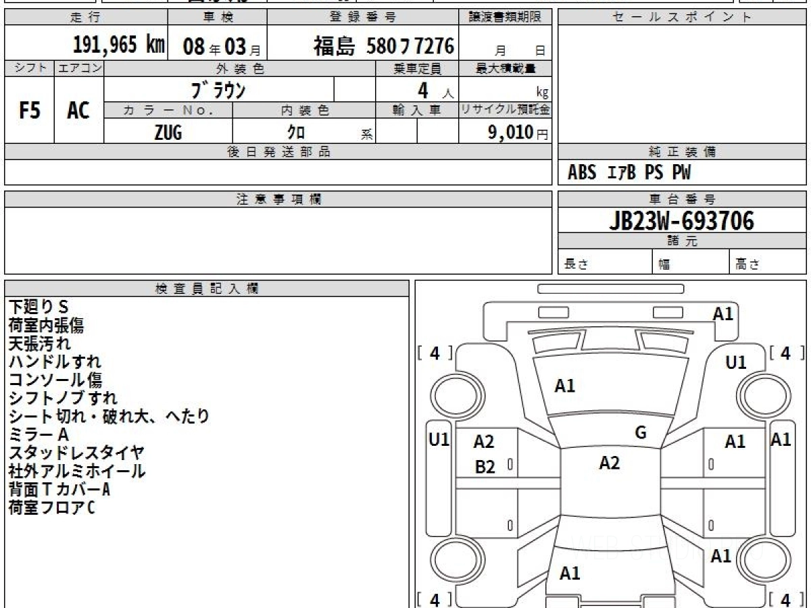Select the shift value "F5"
811x608 pixels.
pyautogui.click(x=29, y=111)
